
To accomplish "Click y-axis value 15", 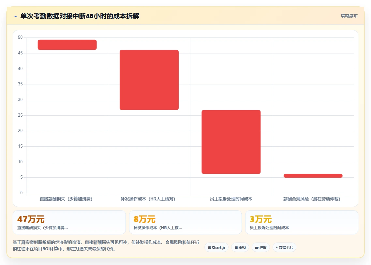I will [x=20, y=146].
